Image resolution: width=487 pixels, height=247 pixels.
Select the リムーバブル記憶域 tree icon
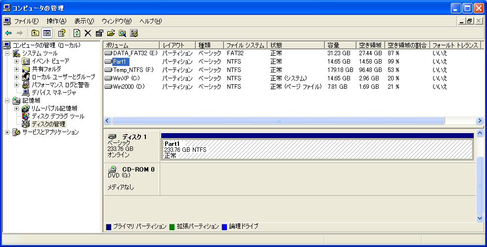tap(26, 108)
